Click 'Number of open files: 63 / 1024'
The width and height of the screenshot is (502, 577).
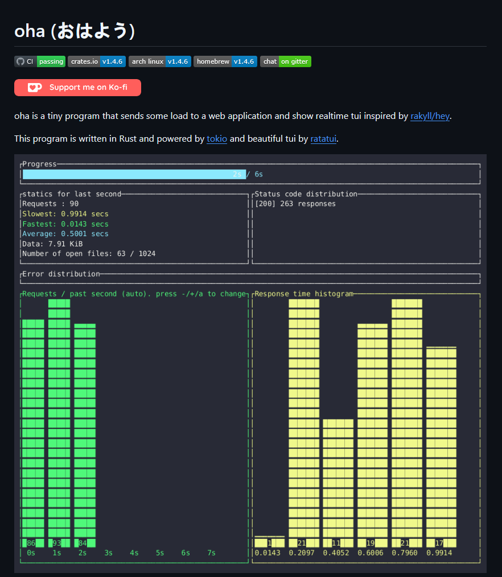[89, 254]
